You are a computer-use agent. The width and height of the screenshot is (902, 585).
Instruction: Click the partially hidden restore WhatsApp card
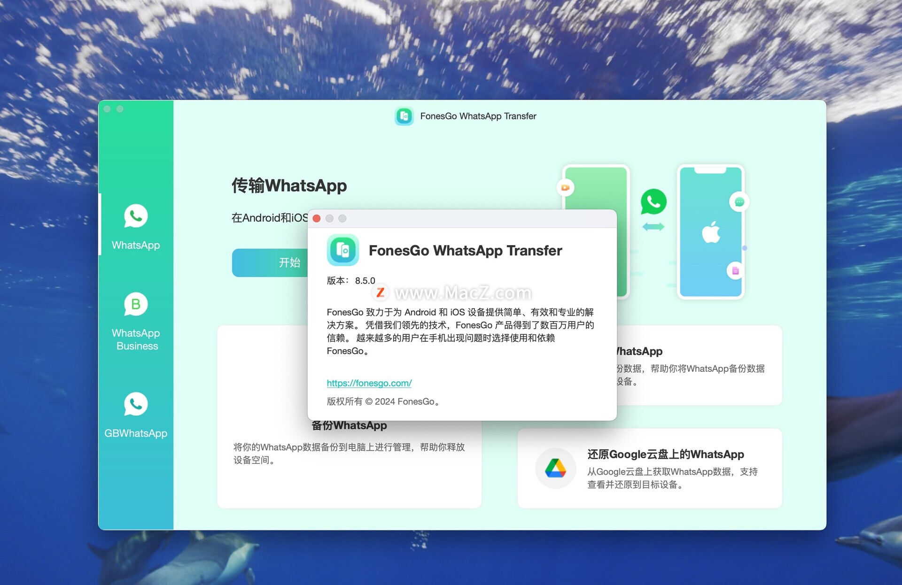pos(699,365)
